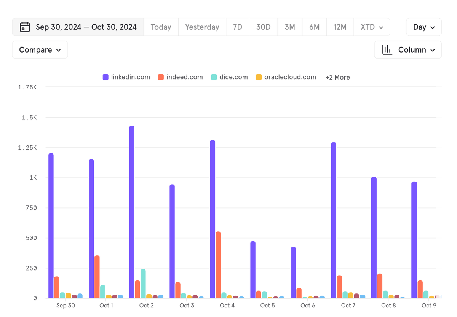The image size is (457, 317).
Task: Switch to the 30D range
Action: (x=263, y=27)
